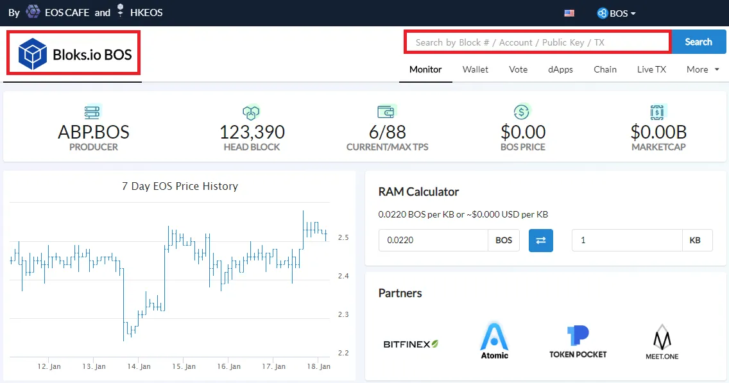The image size is (729, 383).
Task: Focus the search by block/account field
Action: [538, 42]
